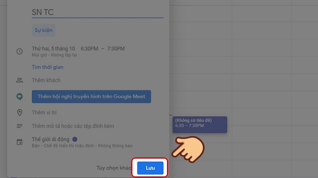This screenshot has width=318, height=178.
Task: Open Tùy chọn khác more options
Action: [114, 168]
